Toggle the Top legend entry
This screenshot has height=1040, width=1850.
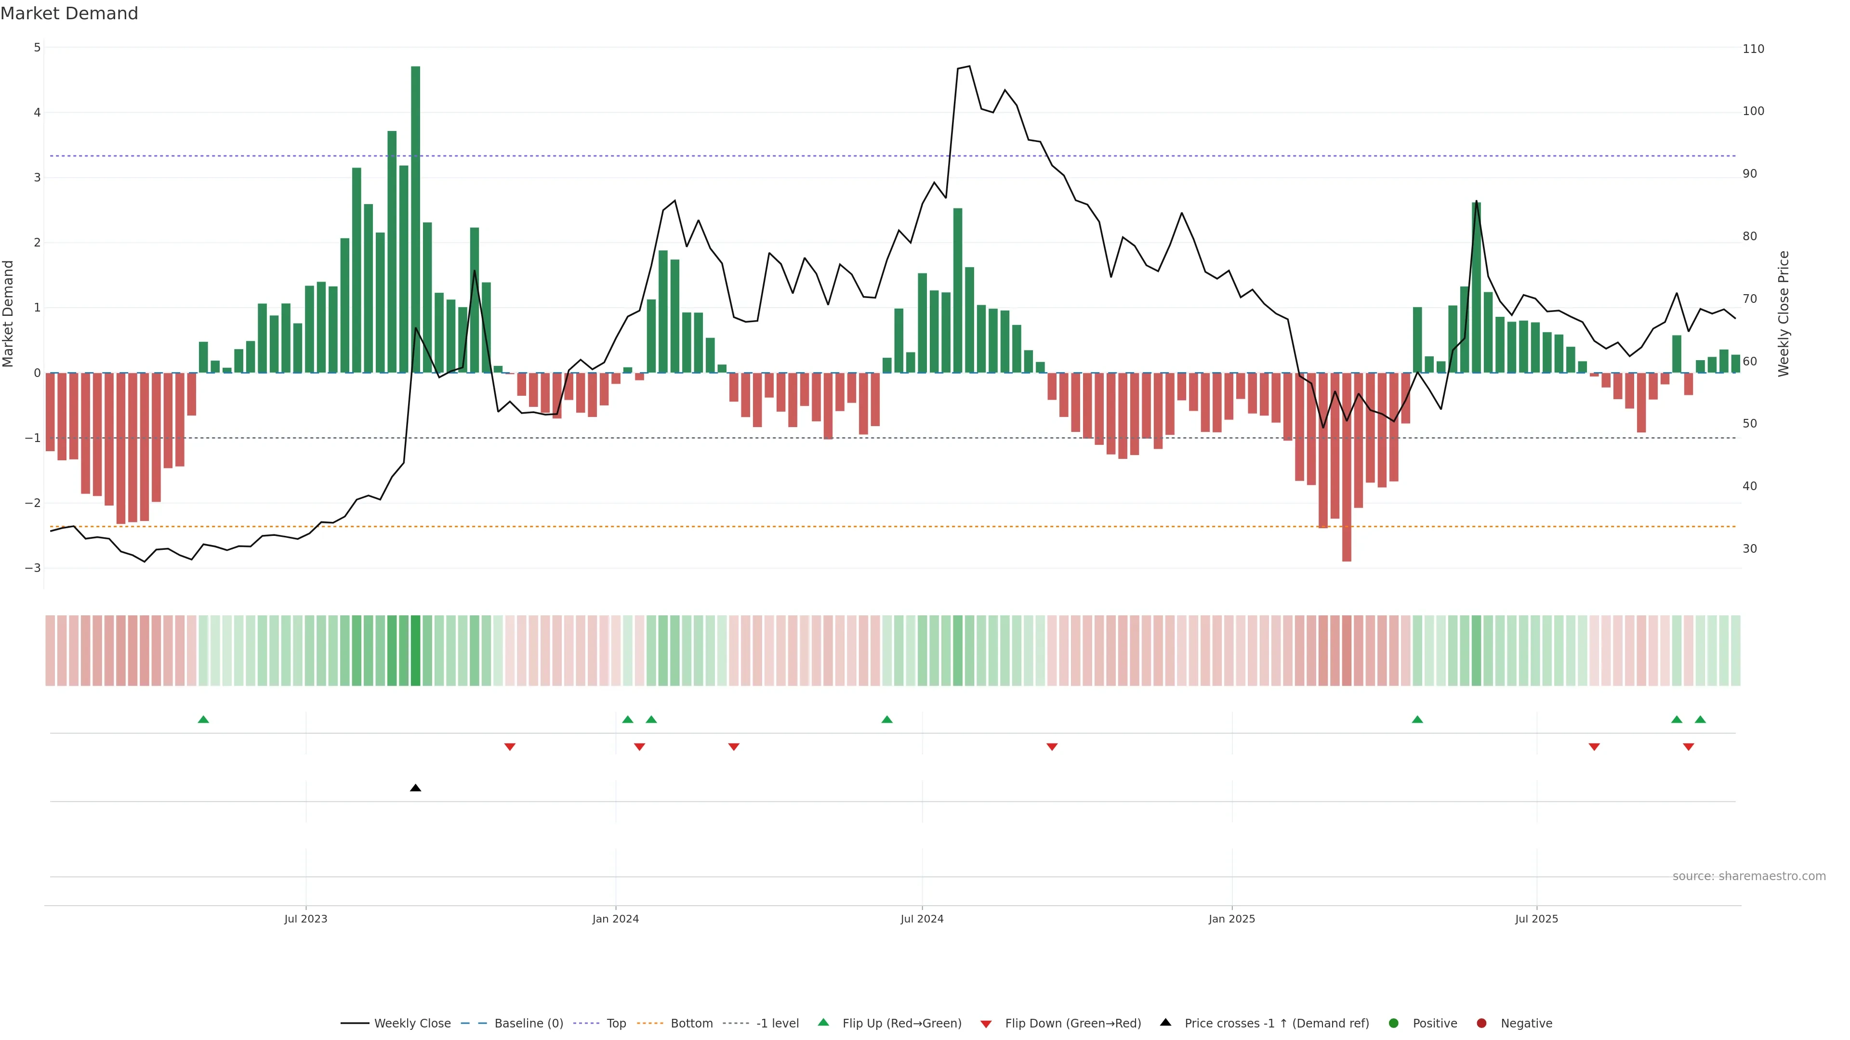point(616,1024)
